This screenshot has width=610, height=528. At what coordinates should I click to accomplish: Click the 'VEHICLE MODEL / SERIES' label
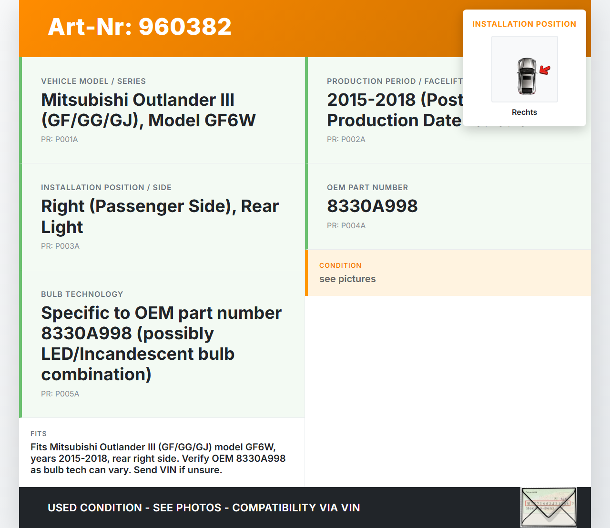coord(93,81)
